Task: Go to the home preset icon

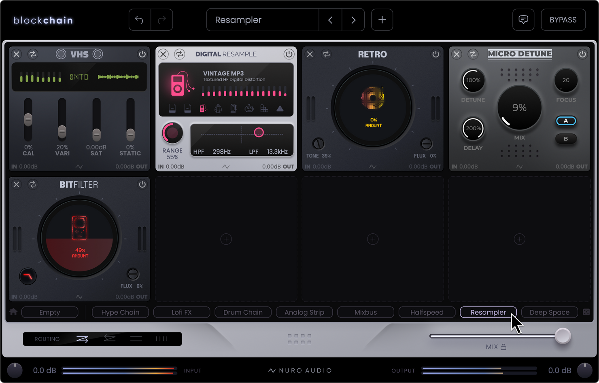Action: tap(13, 312)
